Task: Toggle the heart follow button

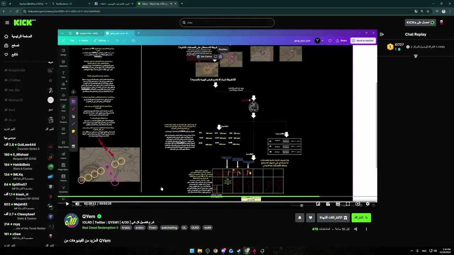Action: click(x=310, y=218)
